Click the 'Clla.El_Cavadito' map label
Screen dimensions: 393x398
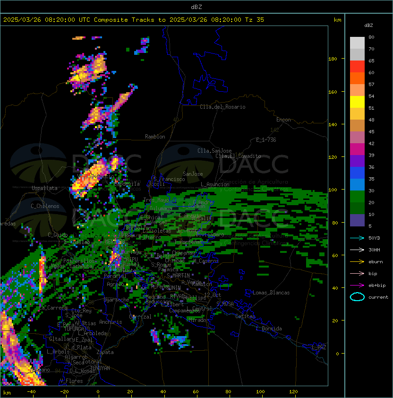[x=238, y=156]
